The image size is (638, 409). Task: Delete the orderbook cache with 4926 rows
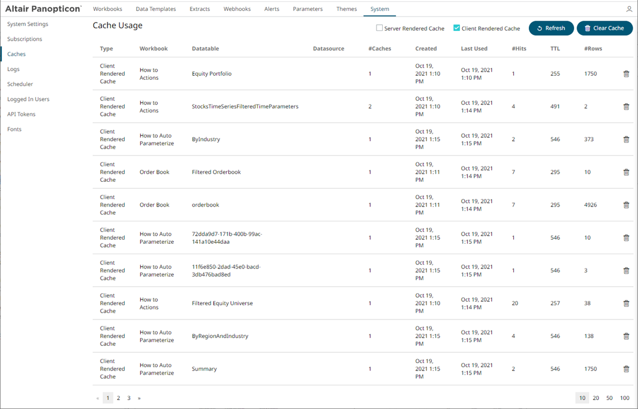(x=626, y=205)
